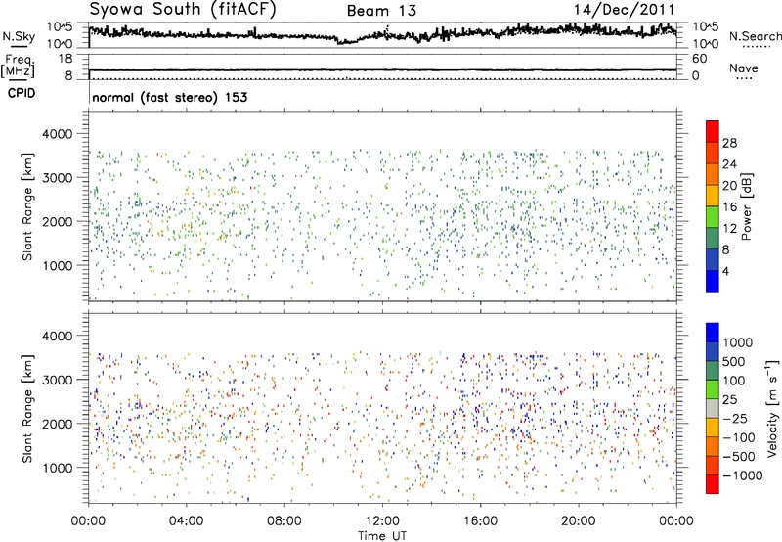Click the '60' Nave axis tick label
Screen dimensions: 782x542
pos(700,59)
